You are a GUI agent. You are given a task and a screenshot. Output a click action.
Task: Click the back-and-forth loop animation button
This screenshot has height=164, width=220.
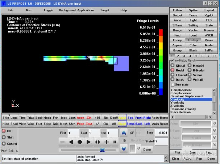(97, 142)
